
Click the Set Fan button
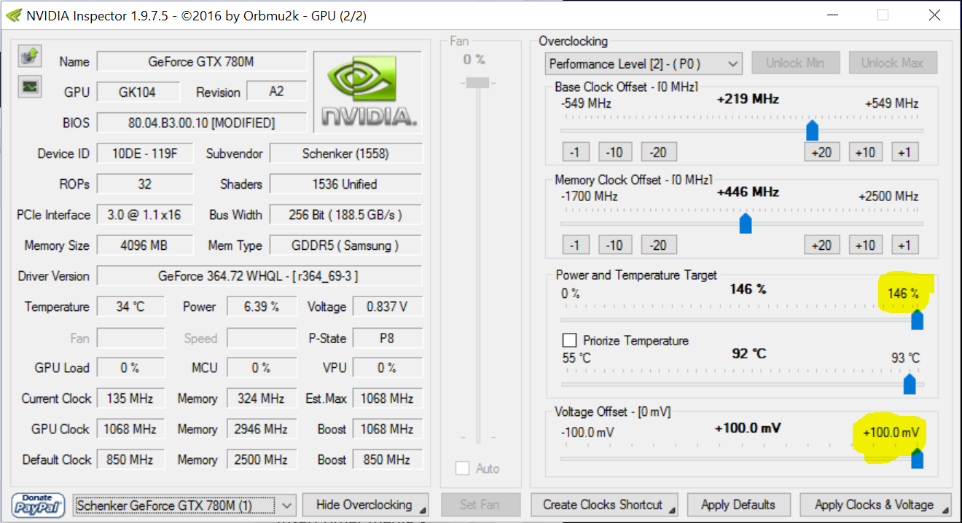(480, 505)
